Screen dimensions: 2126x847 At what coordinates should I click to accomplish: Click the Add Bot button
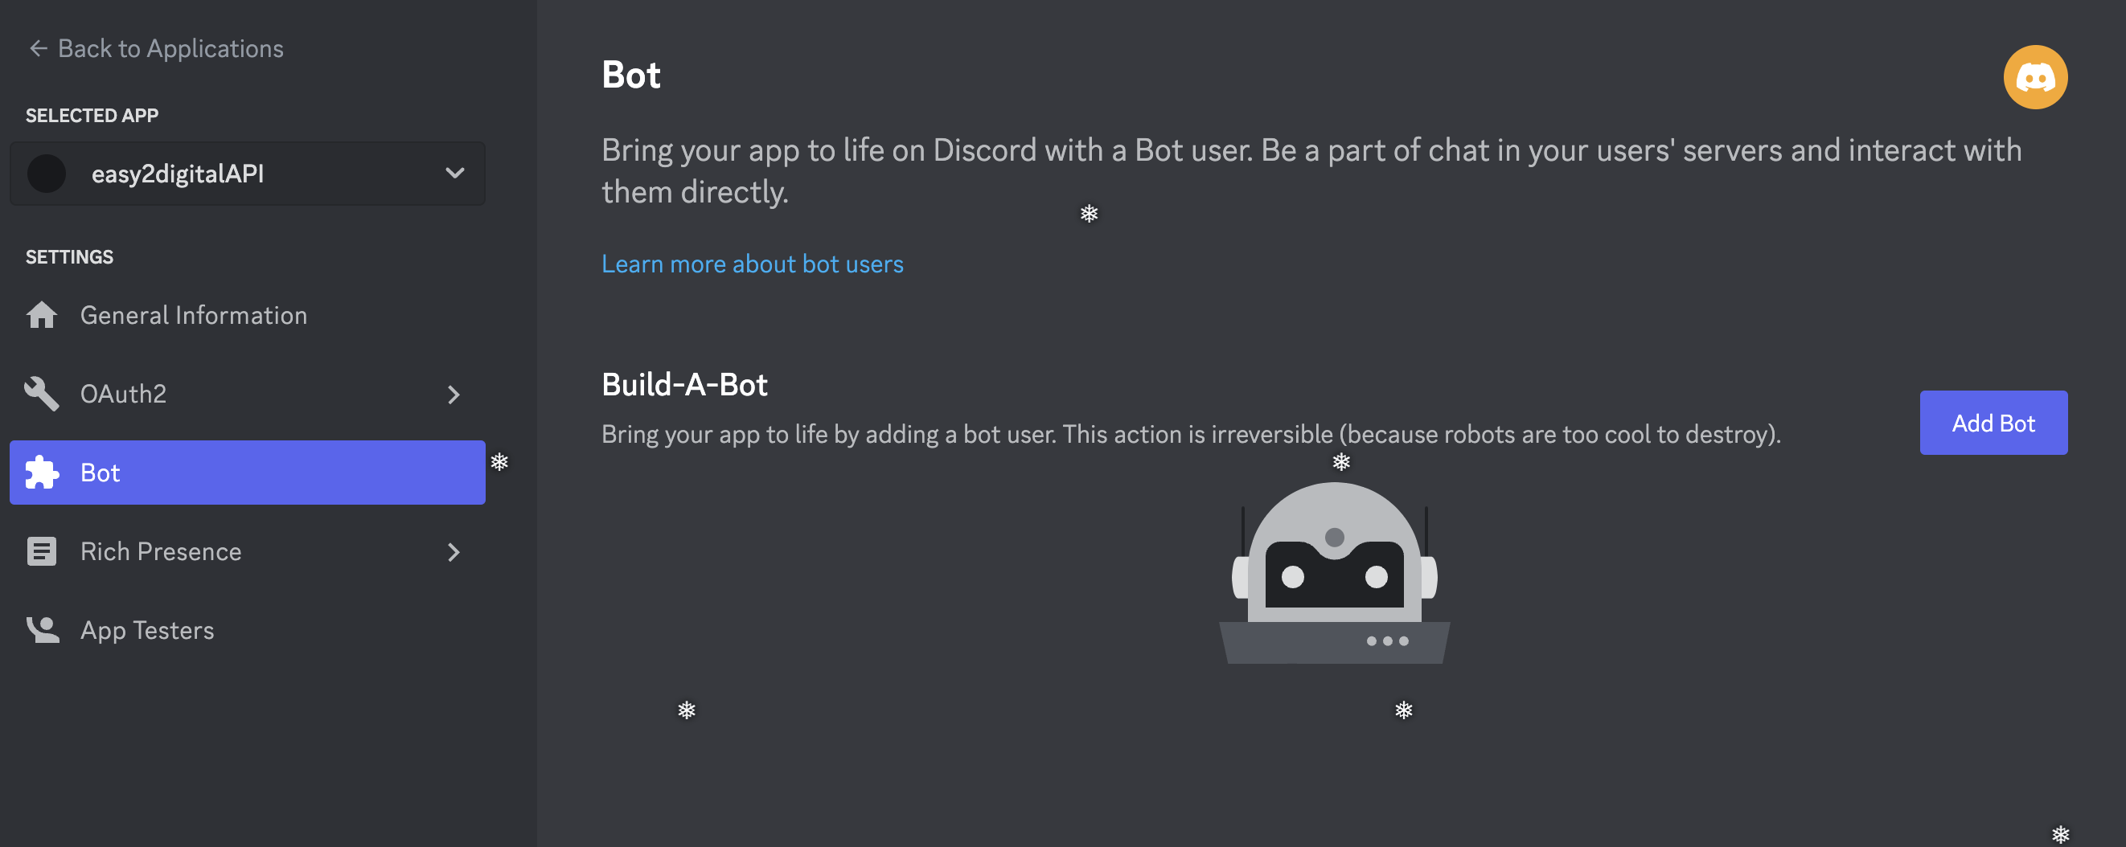click(x=1993, y=423)
